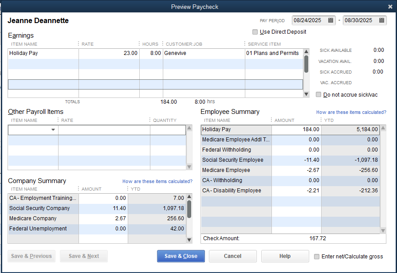Select Medicare Employee Addl T... row
The width and height of the screenshot is (397, 273).
click(x=291, y=140)
